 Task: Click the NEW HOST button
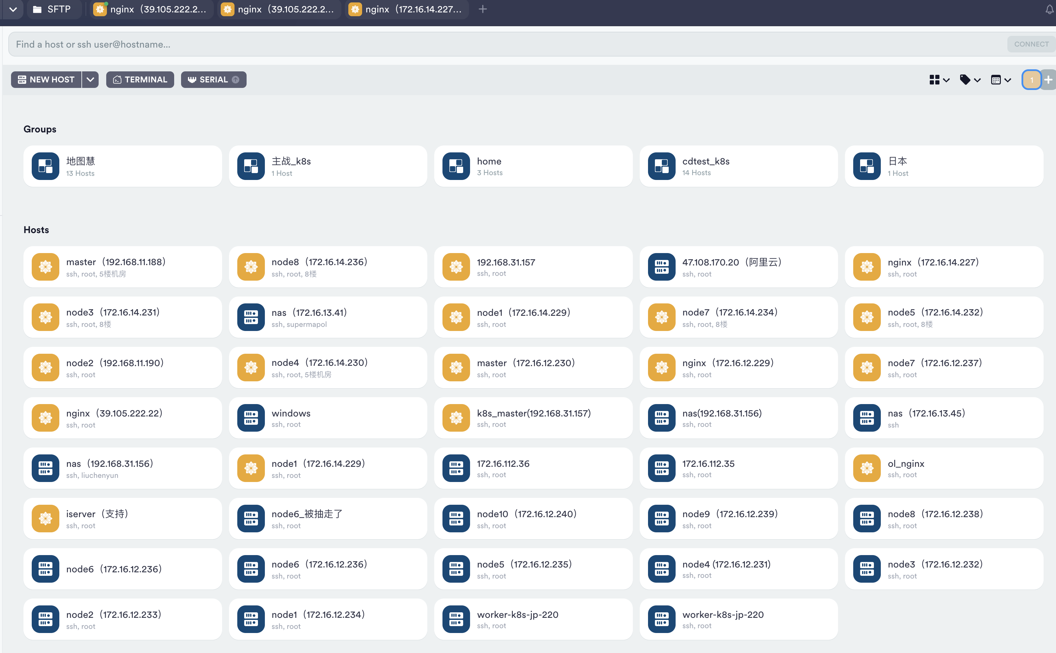coord(46,79)
